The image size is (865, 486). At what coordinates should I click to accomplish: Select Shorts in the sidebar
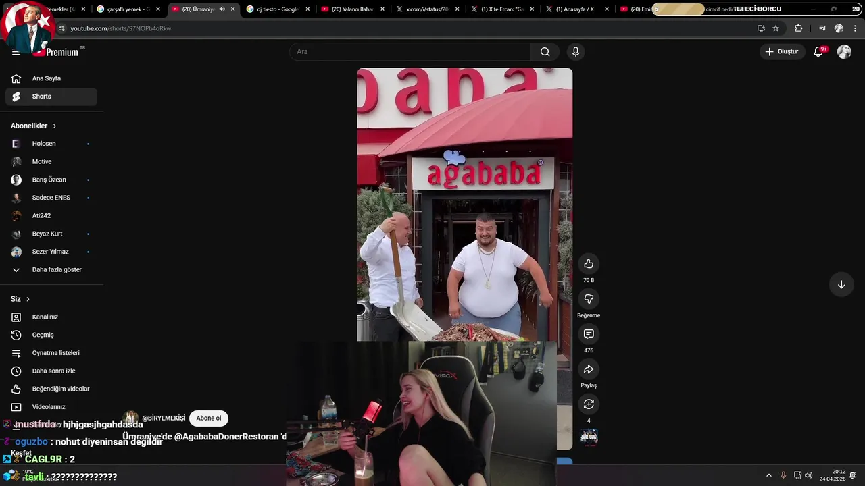point(51,97)
